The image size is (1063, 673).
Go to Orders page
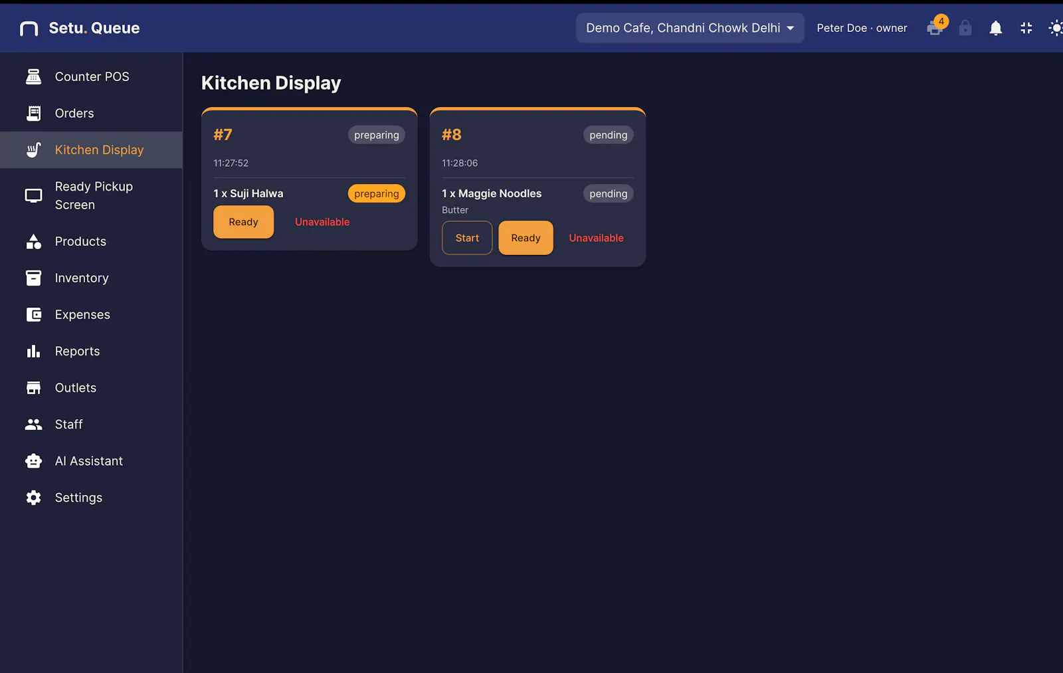pyautogui.click(x=91, y=113)
